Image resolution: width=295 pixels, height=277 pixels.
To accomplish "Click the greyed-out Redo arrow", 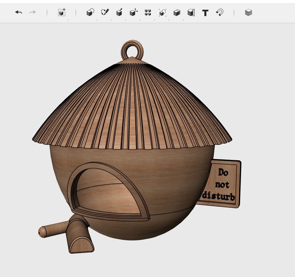I will (32, 12).
